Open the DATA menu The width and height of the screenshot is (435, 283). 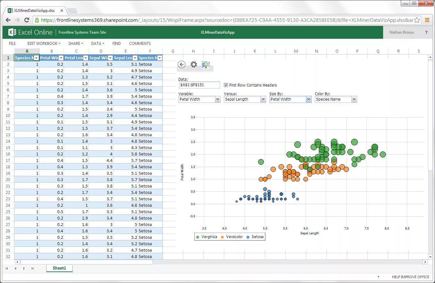(97, 43)
